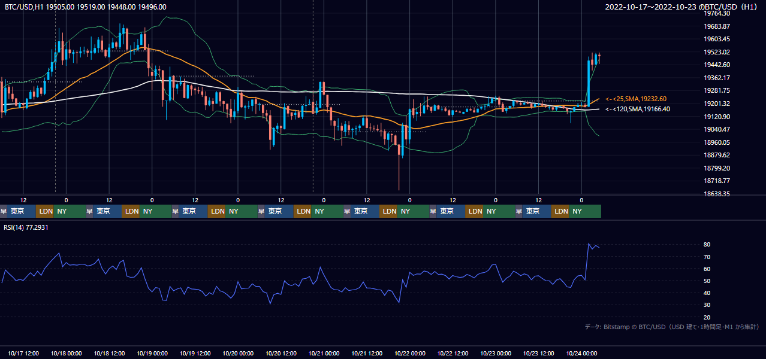Click time axis label 10/22 00:00

click(x=410, y=354)
